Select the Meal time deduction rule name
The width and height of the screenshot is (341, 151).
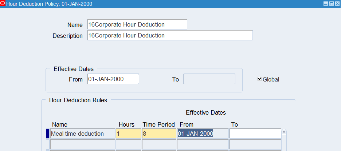tap(82, 134)
